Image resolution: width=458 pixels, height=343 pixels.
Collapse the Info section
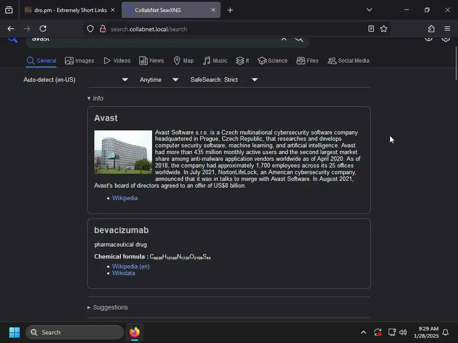96,98
